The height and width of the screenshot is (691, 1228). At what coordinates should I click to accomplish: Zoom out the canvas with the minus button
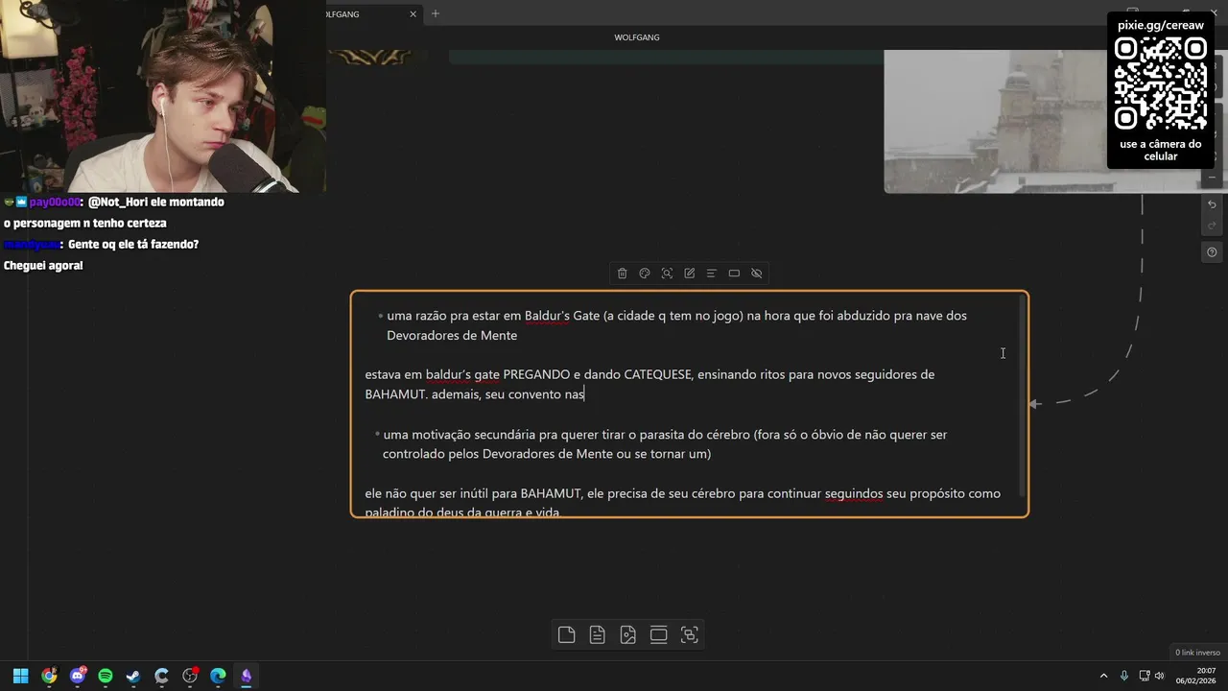click(x=1212, y=178)
